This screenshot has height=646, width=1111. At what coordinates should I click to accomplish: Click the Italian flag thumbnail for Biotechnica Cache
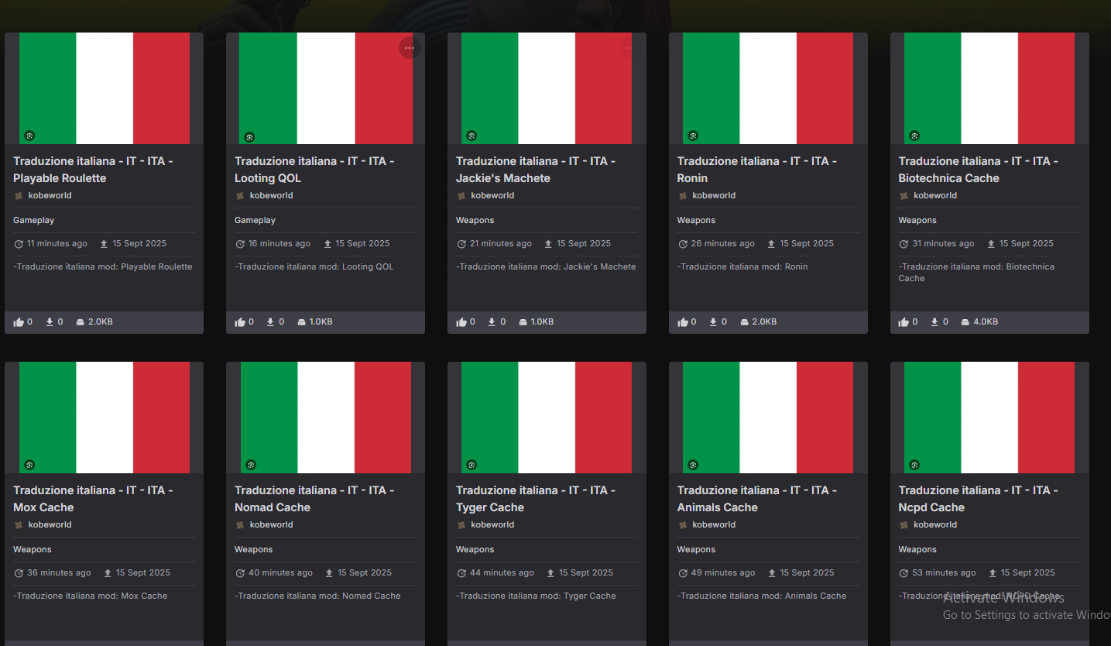989,88
